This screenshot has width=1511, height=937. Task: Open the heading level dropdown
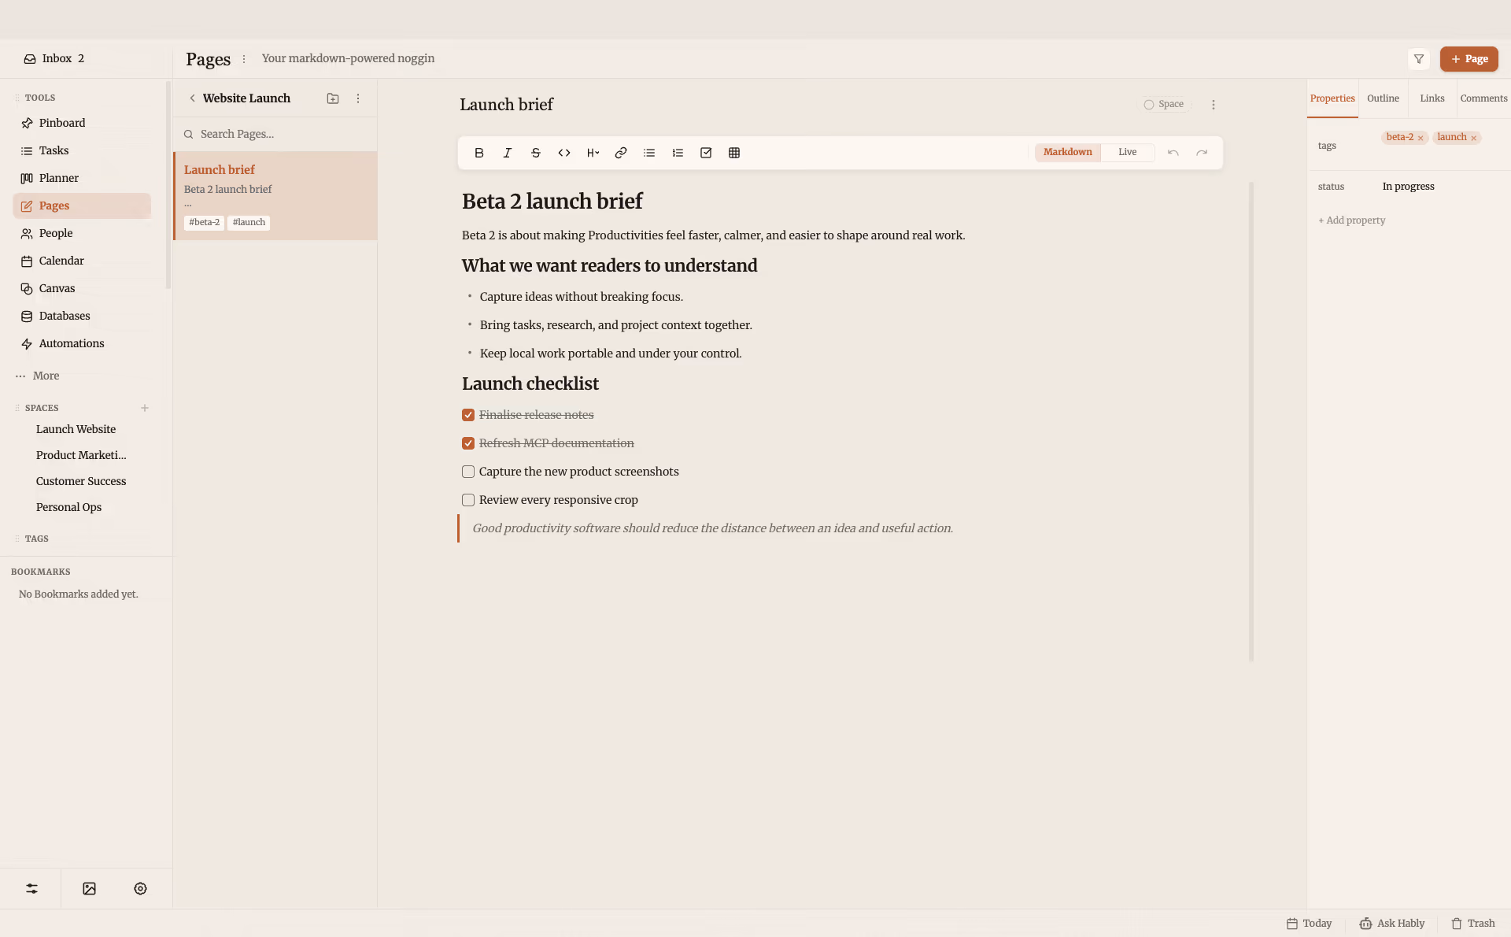(593, 153)
